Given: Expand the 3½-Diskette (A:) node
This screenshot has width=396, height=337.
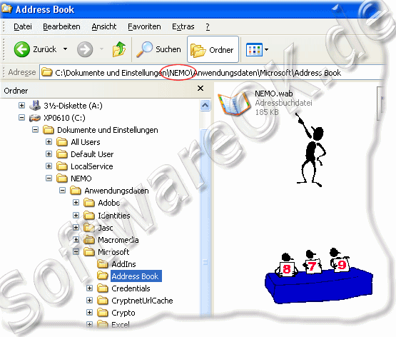Looking at the screenshot, I should (x=21, y=106).
